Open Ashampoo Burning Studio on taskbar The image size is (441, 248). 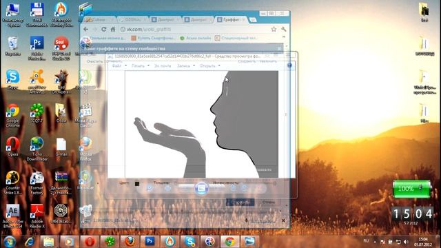tap(170, 242)
